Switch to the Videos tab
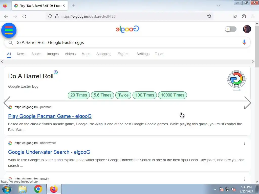 [70, 54]
